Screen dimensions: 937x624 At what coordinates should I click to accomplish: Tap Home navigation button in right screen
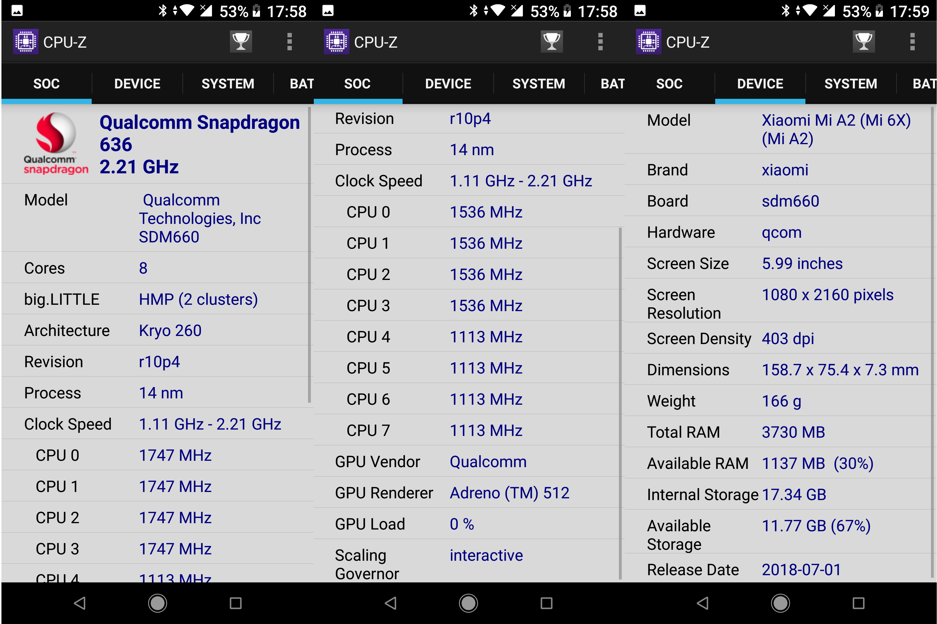tap(781, 603)
